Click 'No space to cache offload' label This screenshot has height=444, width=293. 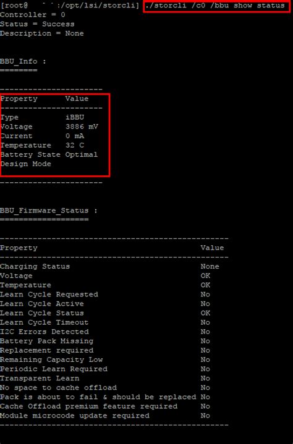(58, 388)
